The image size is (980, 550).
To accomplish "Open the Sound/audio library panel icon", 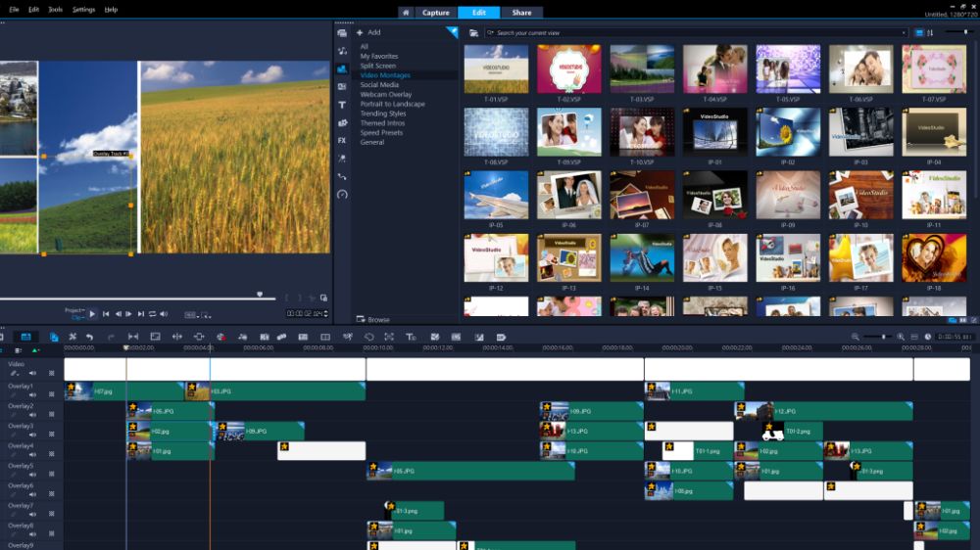I will 342,51.
